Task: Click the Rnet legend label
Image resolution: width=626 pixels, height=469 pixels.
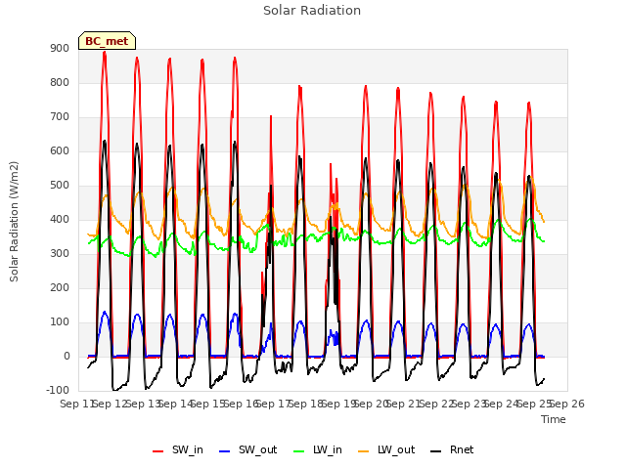Action: coord(462,450)
